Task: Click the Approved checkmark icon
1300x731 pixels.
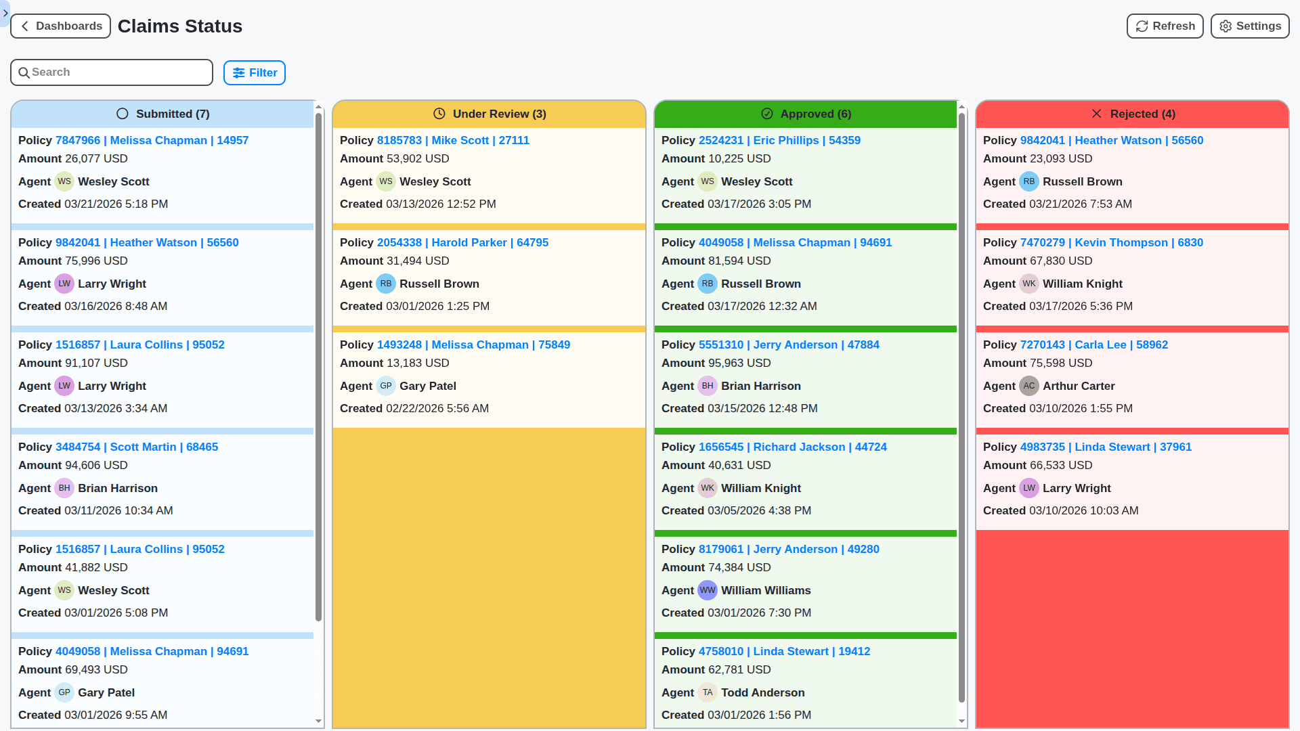Action: (768, 113)
